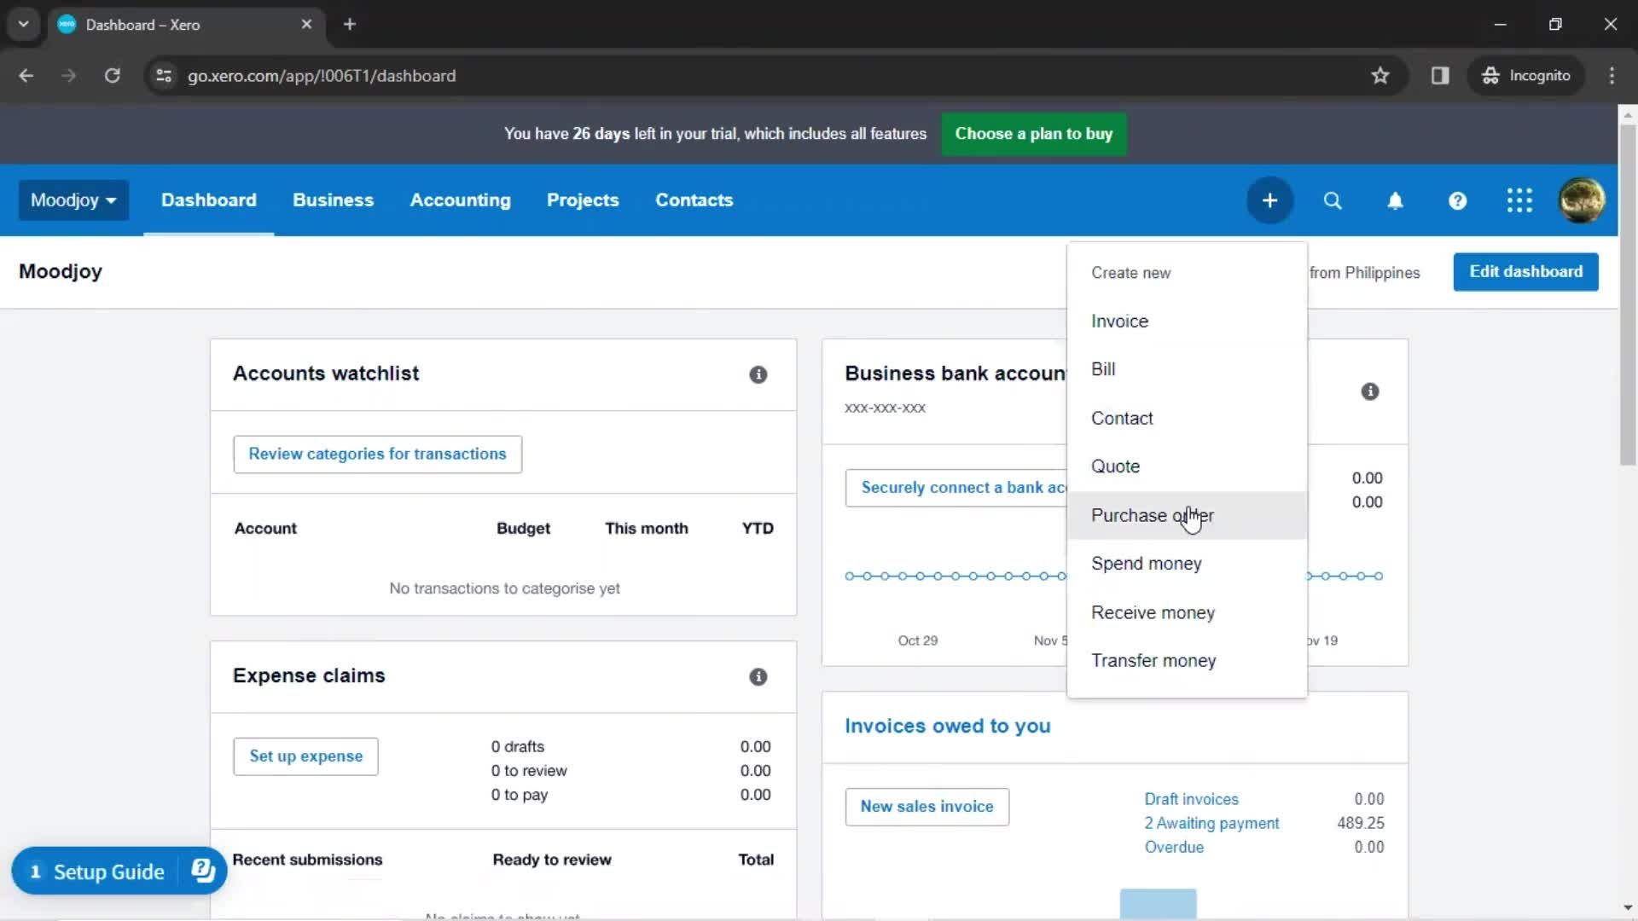1638x921 pixels.
Task: Bookmark this page with star icon
Action: 1380,76
